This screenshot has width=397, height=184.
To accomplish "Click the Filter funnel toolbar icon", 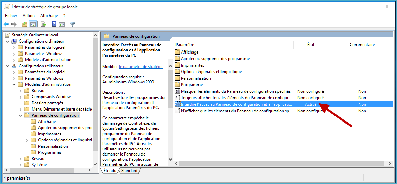I will click(73, 24).
